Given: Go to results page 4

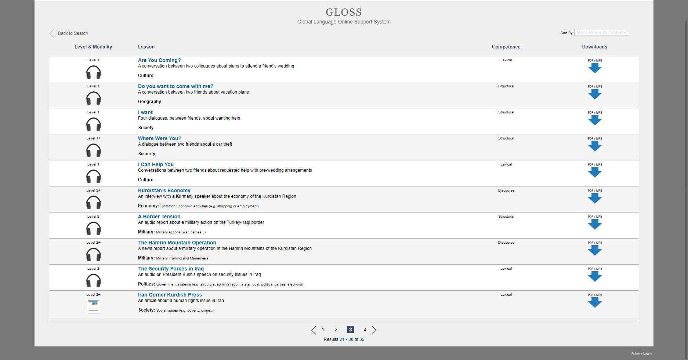Looking at the screenshot, I should pyautogui.click(x=365, y=330).
